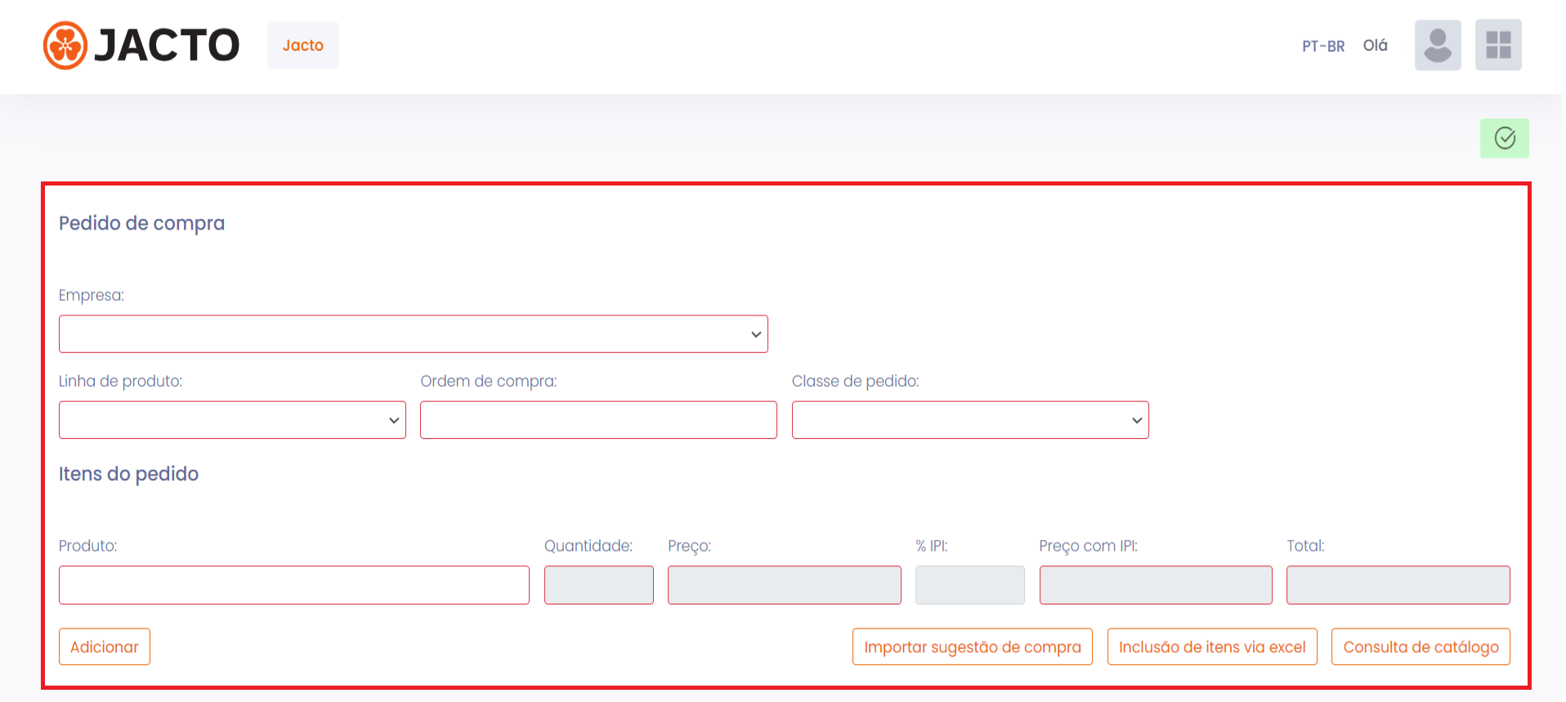The width and height of the screenshot is (1566, 702).
Task: Click the Ordem de compra: label
Action: [488, 381]
